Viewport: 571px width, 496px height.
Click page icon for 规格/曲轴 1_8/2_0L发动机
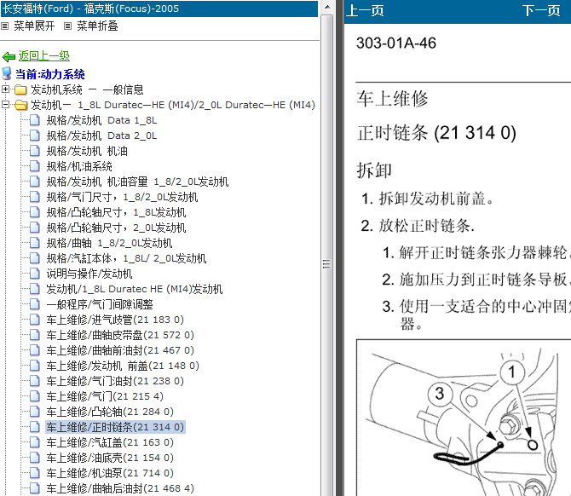[x=35, y=243]
